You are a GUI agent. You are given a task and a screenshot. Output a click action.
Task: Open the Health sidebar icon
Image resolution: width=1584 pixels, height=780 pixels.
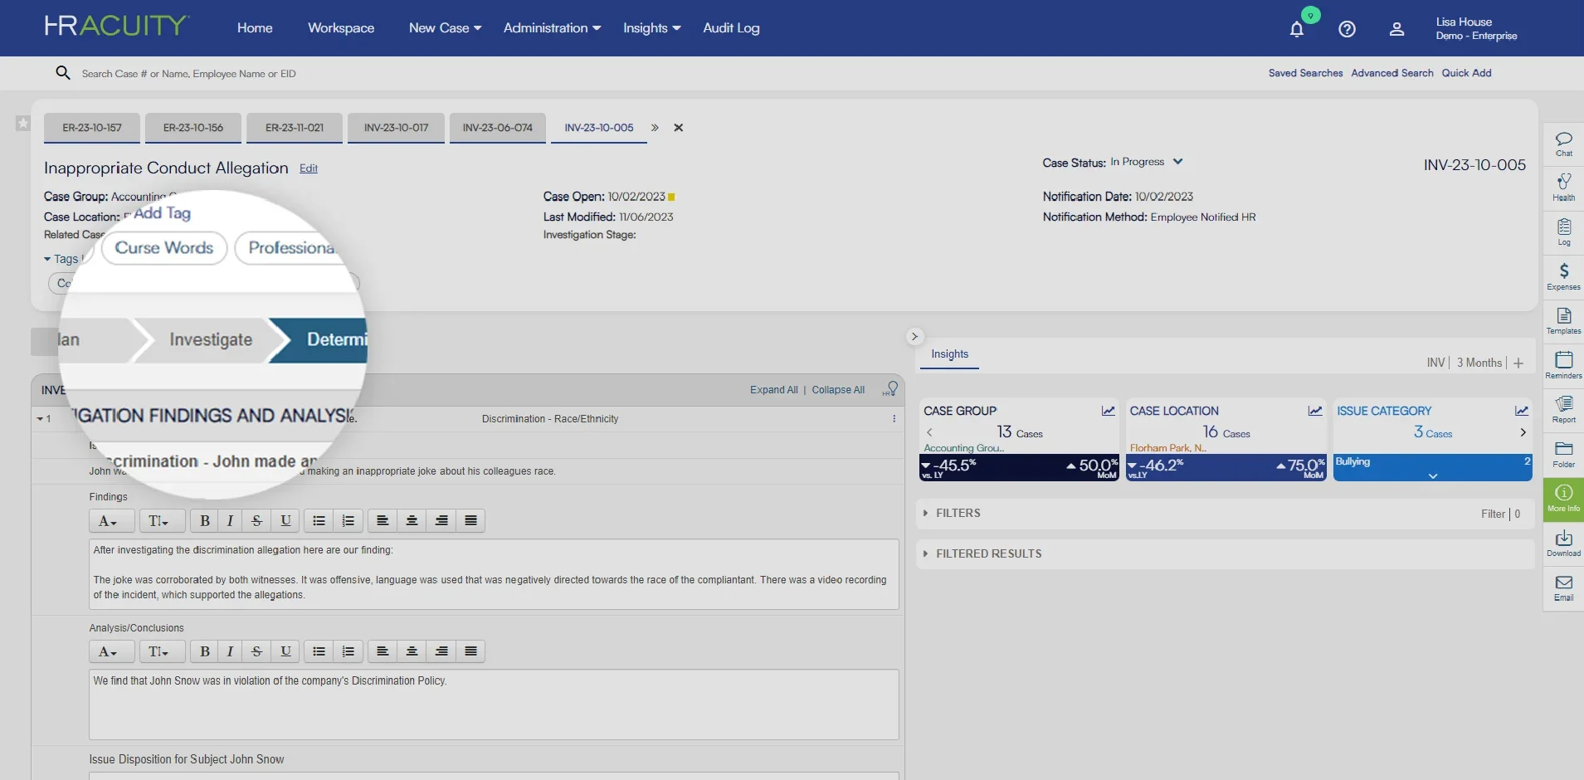(x=1564, y=188)
